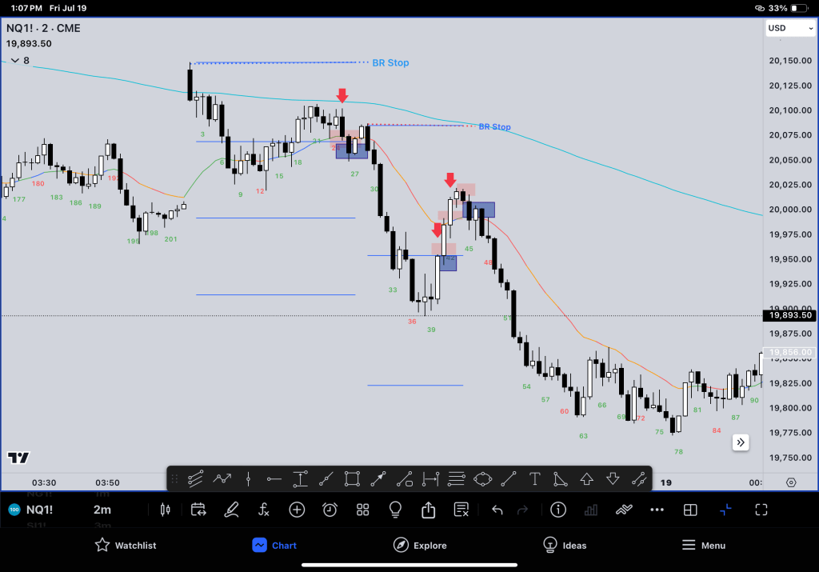Select the Text drawing tool
The image size is (819, 572).
535,479
